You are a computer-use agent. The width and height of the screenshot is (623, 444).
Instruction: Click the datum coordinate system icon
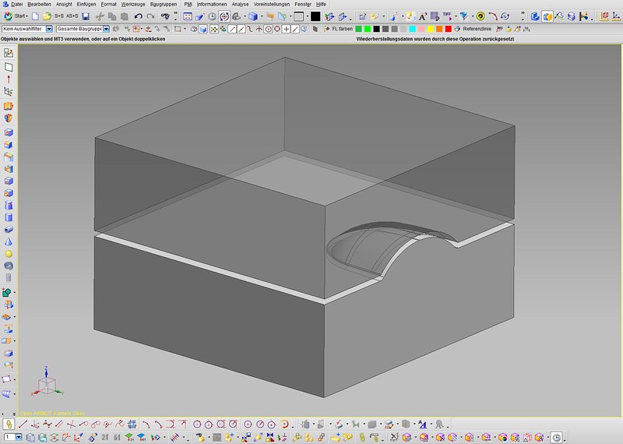[9, 91]
